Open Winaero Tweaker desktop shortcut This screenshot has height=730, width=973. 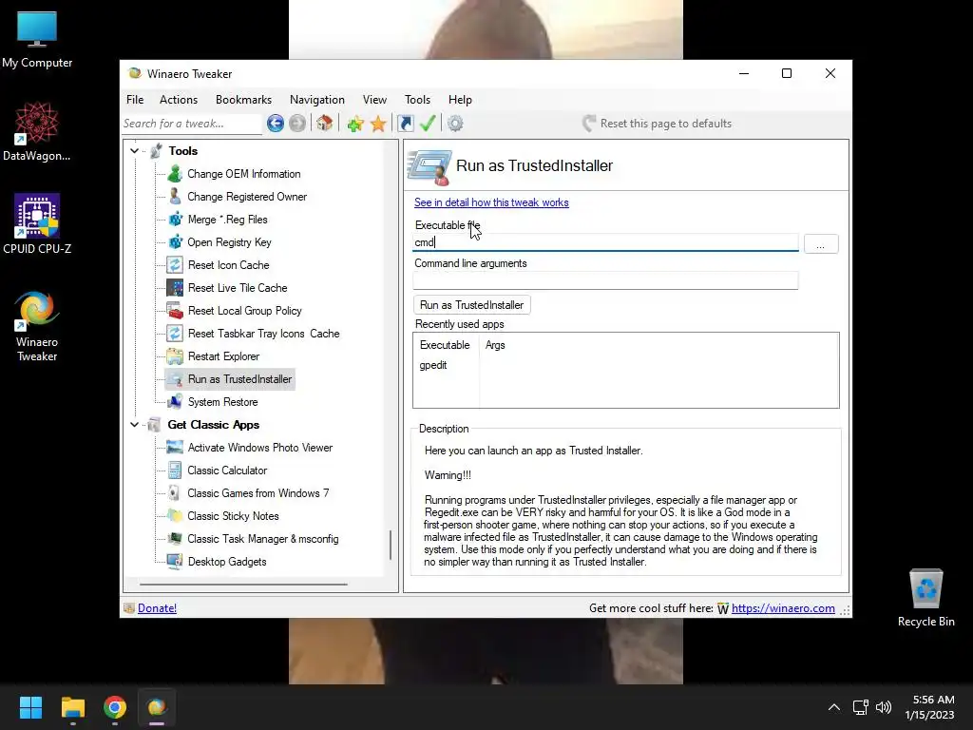click(x=37, y=326)
